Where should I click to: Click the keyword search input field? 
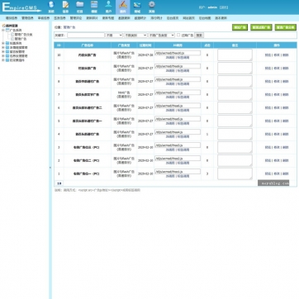[x=86, y=36]
